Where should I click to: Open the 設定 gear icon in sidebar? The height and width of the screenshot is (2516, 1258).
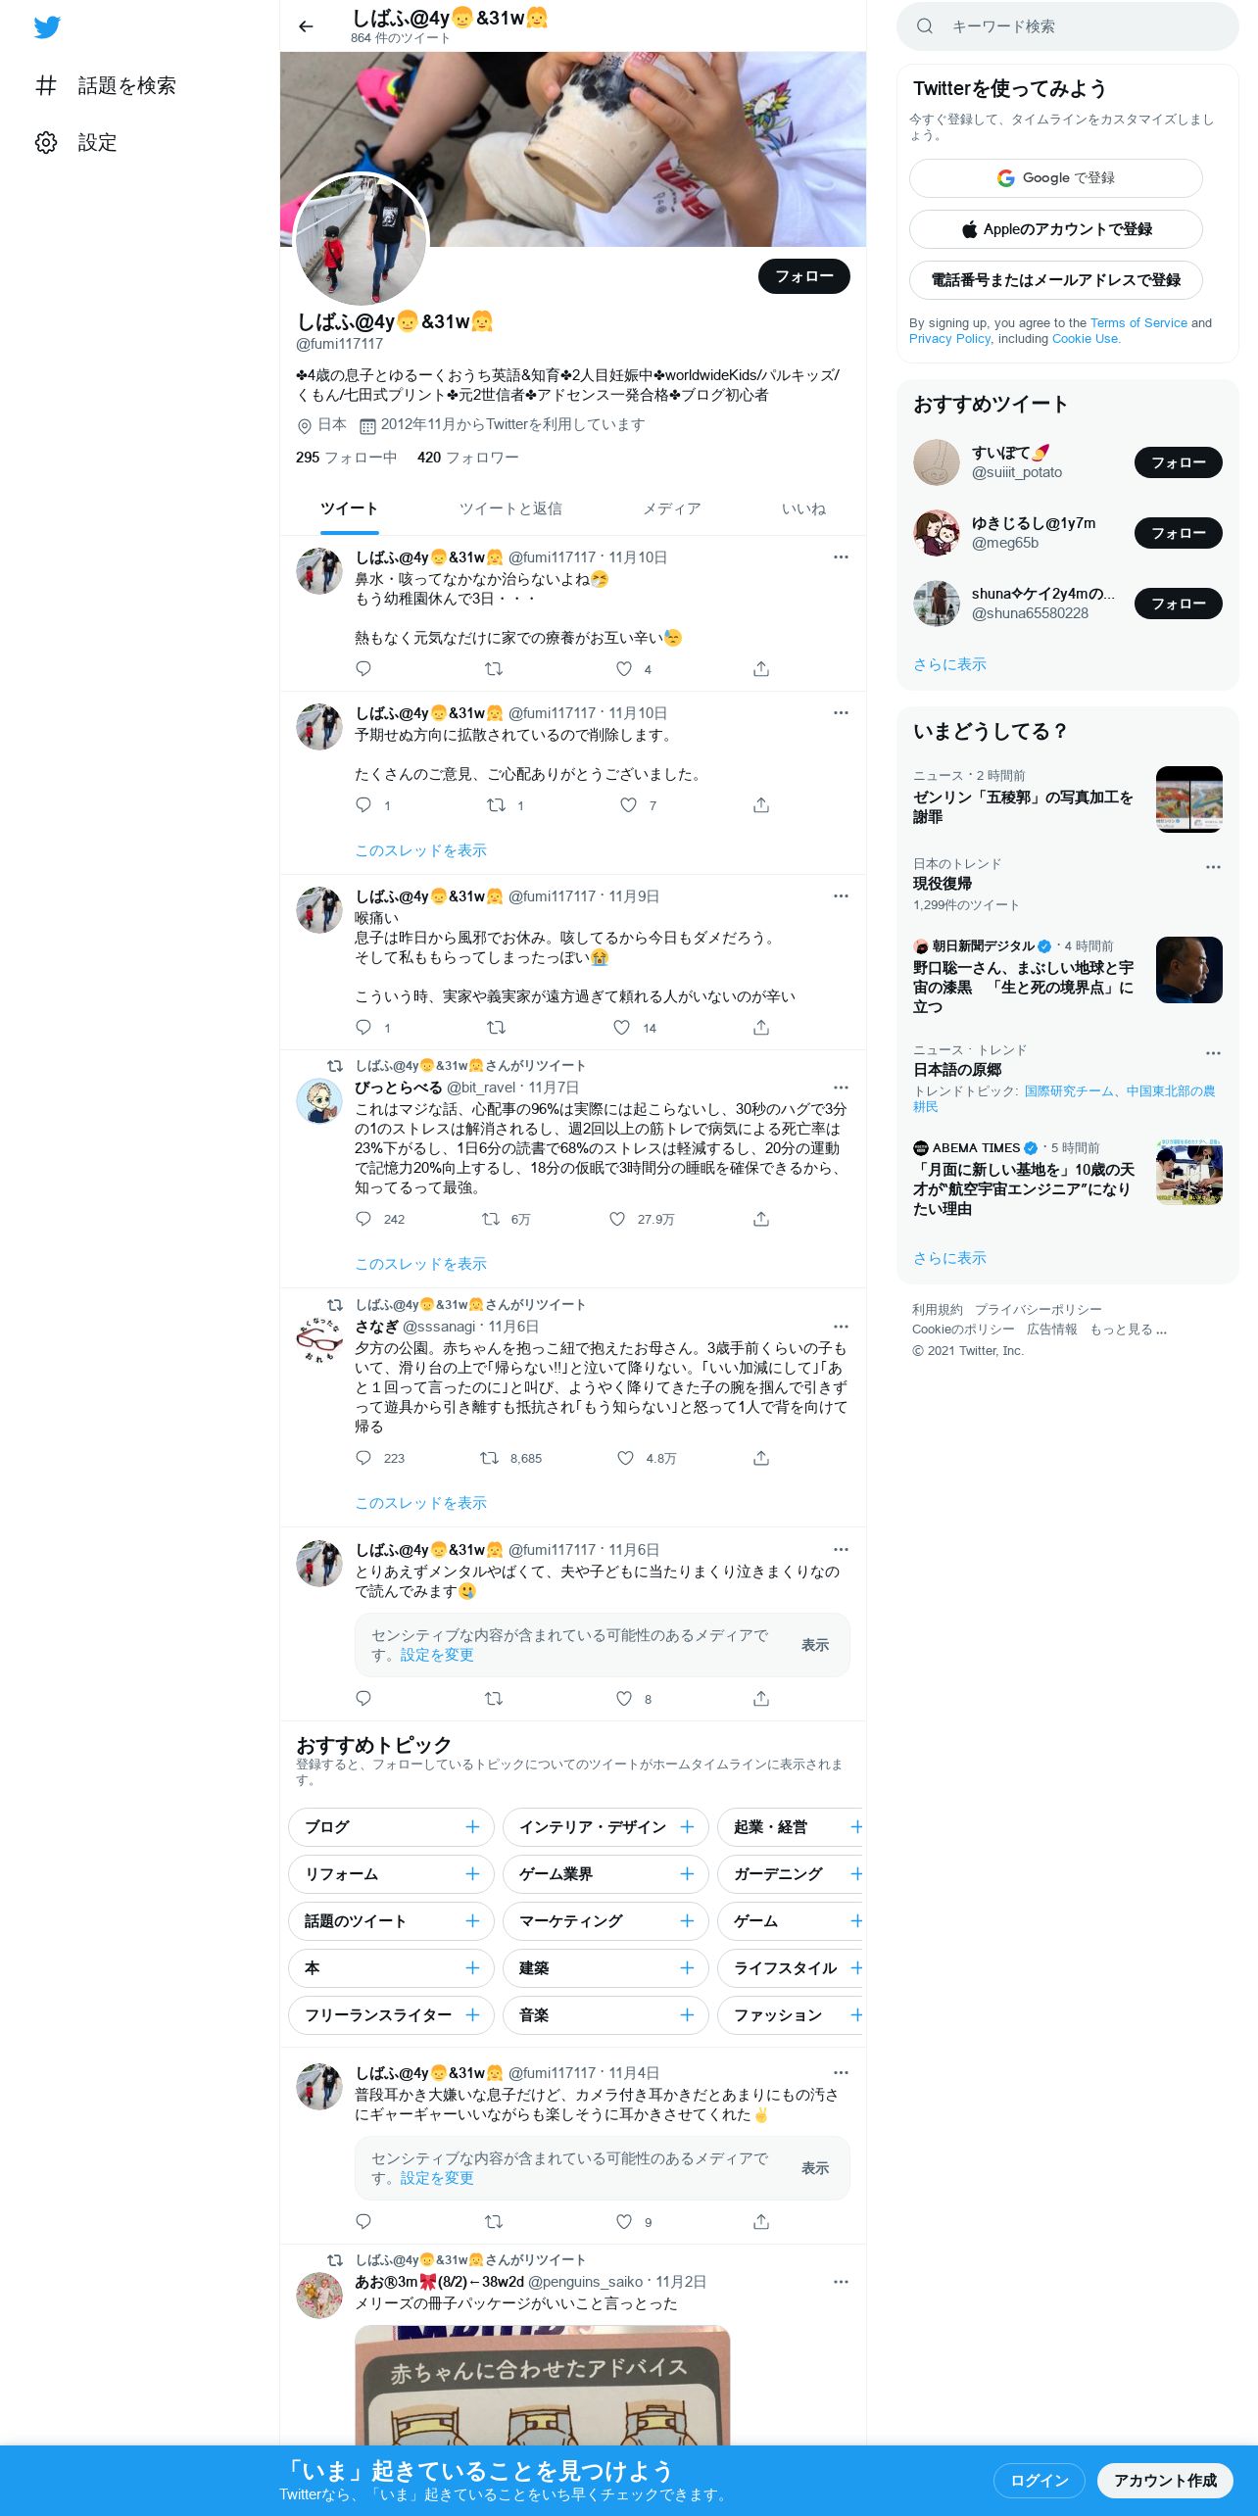(x=46, y=142)
